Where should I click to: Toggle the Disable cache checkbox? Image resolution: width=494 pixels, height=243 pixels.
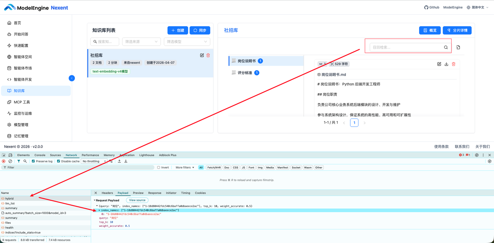[x=59, y=161]
